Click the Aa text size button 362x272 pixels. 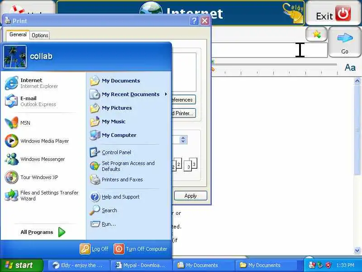[350, 68]
